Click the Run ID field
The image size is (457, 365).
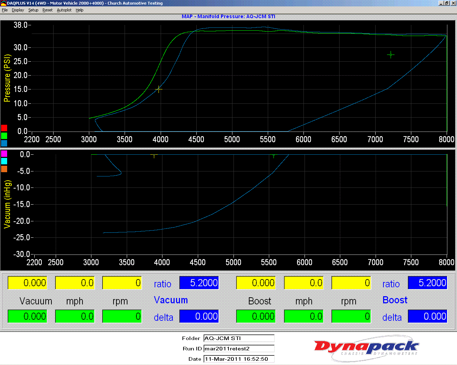pyautogui.click(x=239, y=349)
